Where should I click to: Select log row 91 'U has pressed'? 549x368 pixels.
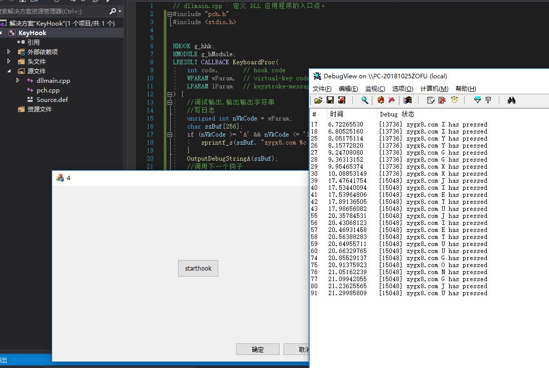399,293
